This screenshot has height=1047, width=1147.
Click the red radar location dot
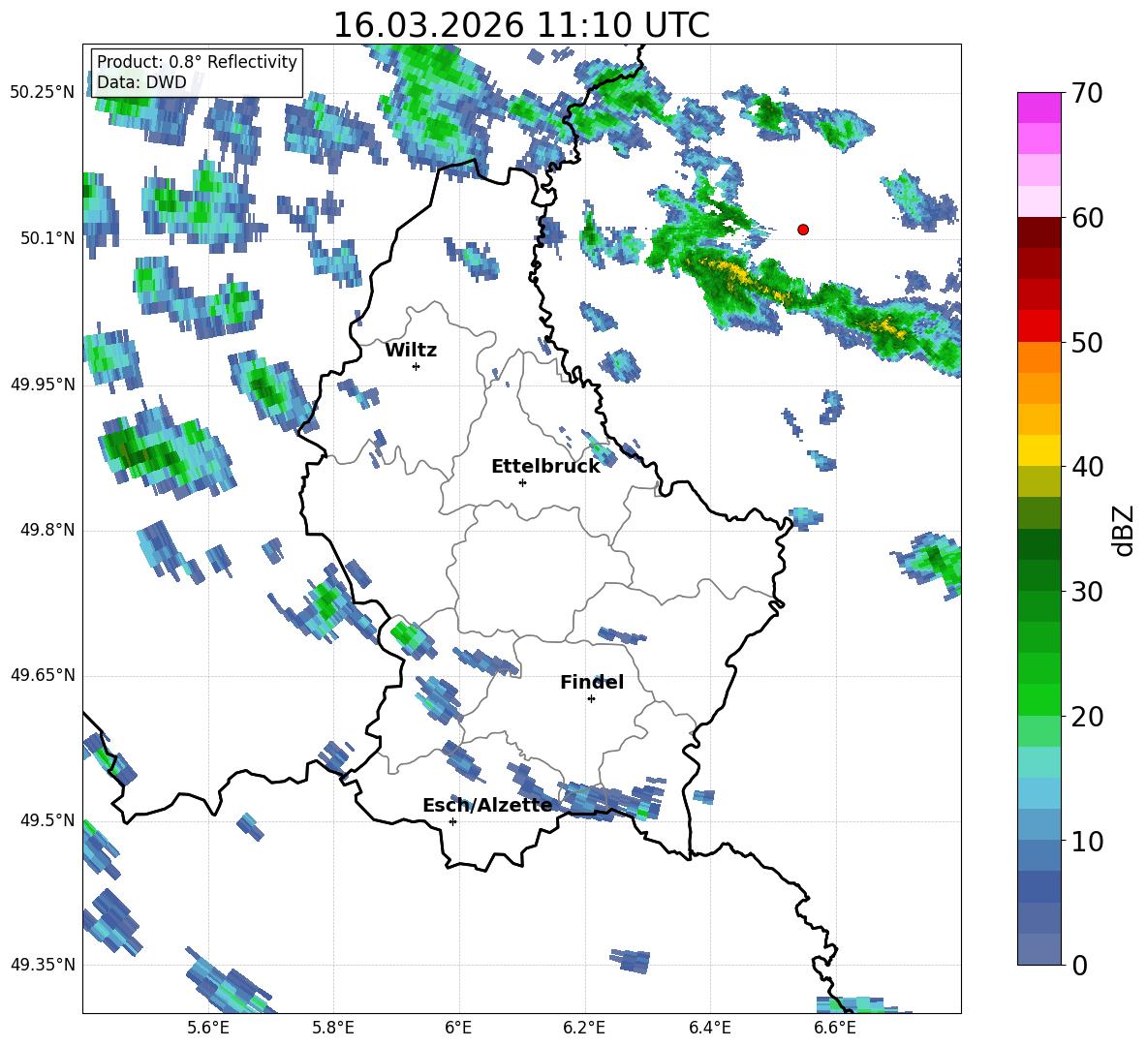coord(802,230)
